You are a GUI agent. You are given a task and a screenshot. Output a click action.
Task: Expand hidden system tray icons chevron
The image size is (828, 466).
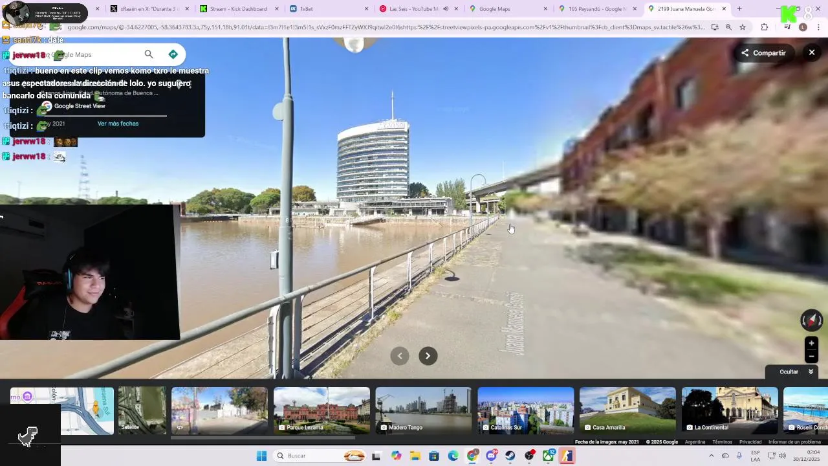click(711, 456)
